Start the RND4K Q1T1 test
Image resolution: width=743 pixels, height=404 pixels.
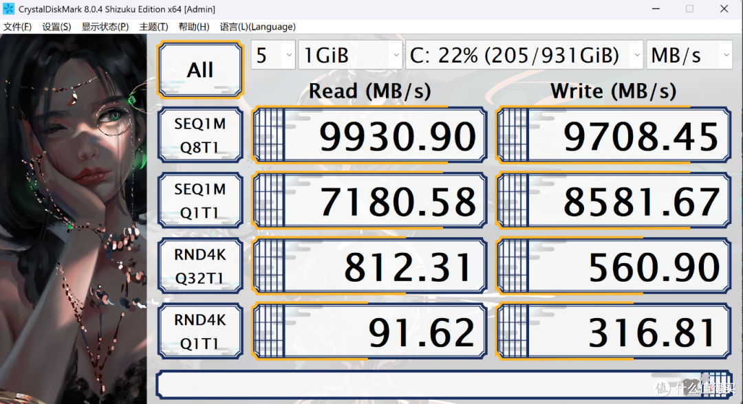[200, 331]
